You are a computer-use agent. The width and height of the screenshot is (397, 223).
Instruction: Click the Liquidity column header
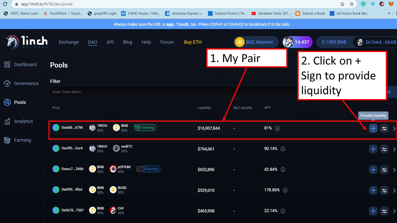coord(204,108)
